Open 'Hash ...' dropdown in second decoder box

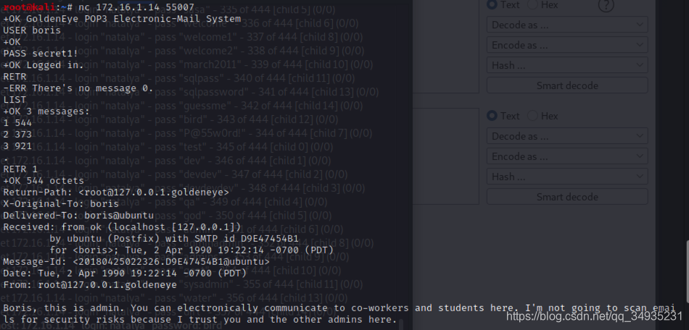pyautogui.click(x=567, y=176)
